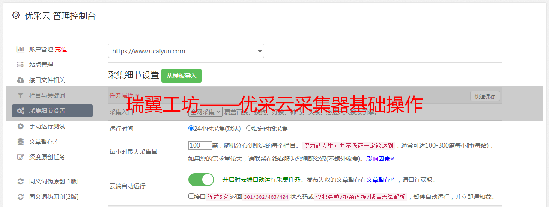Click the 采集细节设置 heading
This screenshot has height=207, width=549.
(133, 75)
